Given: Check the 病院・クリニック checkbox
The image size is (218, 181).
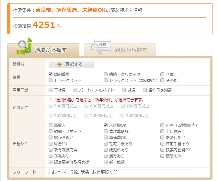Looking at the screenshot, I should tap(106, 74).
